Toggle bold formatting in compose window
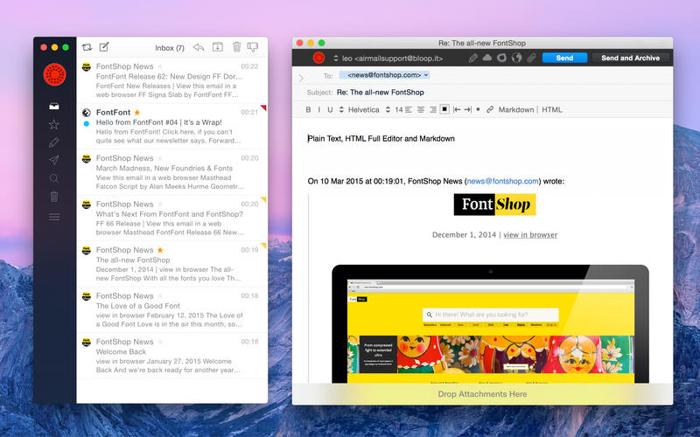 coord(308,110)
